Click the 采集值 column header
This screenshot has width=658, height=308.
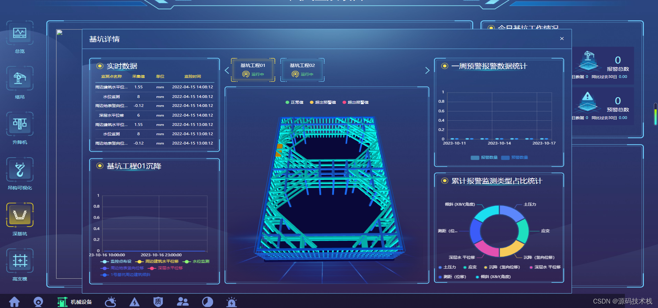click(x=138, y=77)
